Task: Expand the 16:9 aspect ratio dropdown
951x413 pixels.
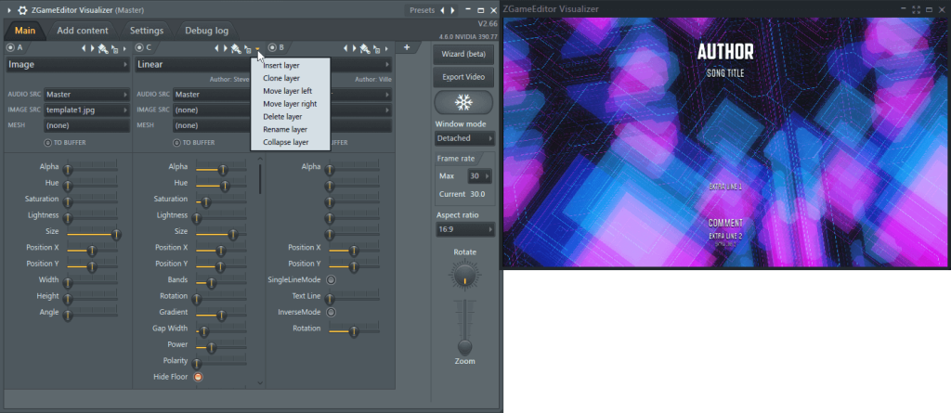Action: 463,229
